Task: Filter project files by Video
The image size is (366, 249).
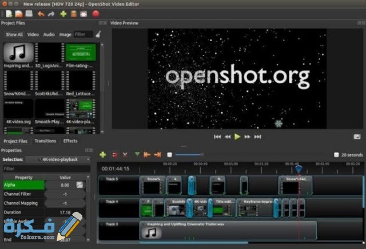Action: [x=33, y=34]
